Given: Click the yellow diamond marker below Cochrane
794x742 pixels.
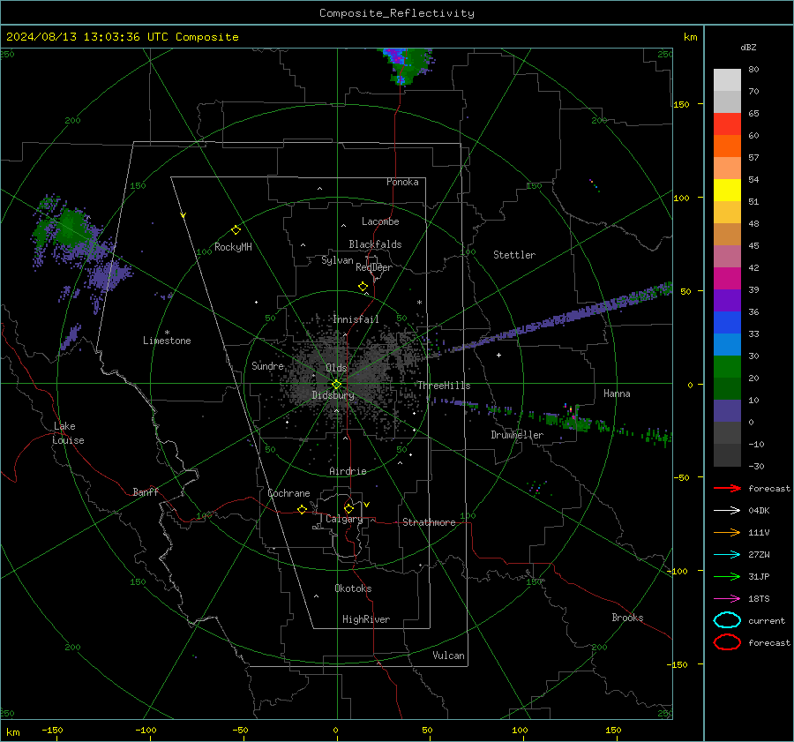Looking at the screenshot, I should point(302,510).
